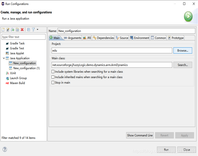Edit the configuration Name field
Image resolution: width=198 pixels, height=156 pixels.
point(126,31)
